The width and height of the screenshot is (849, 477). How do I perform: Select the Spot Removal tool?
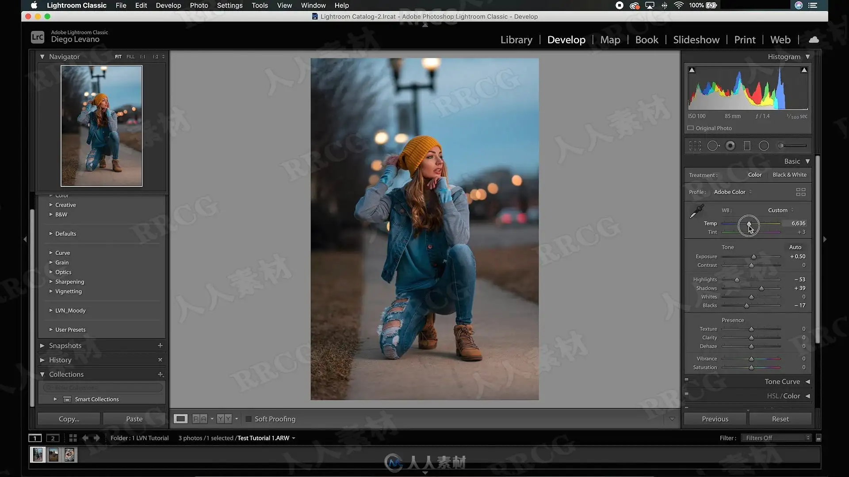point(713,146)
